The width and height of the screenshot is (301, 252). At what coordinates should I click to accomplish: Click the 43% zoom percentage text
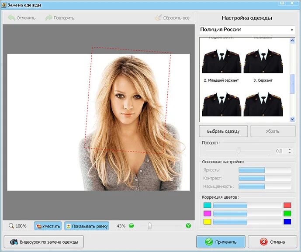tap(121, 226)
